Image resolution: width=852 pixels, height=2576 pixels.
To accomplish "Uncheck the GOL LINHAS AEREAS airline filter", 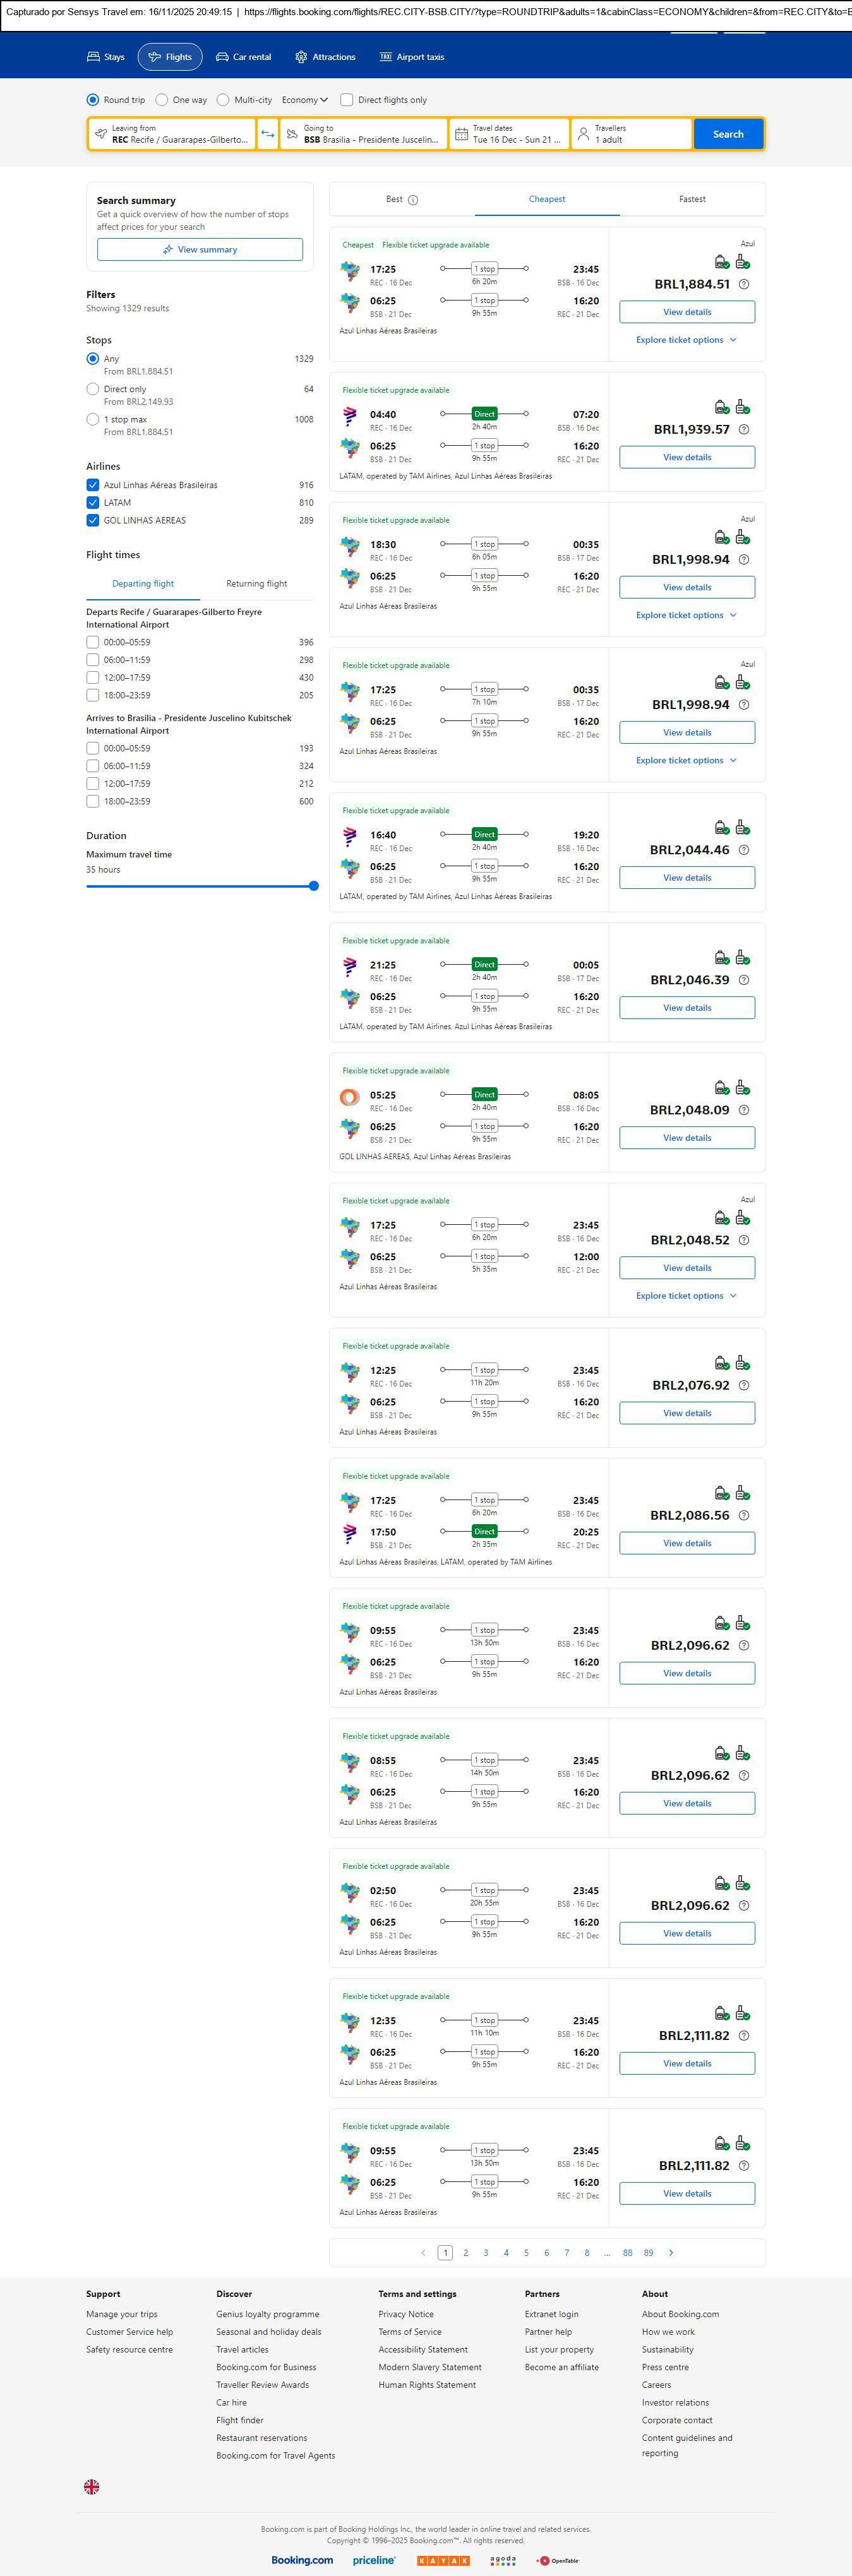I will tap(93, 520).
